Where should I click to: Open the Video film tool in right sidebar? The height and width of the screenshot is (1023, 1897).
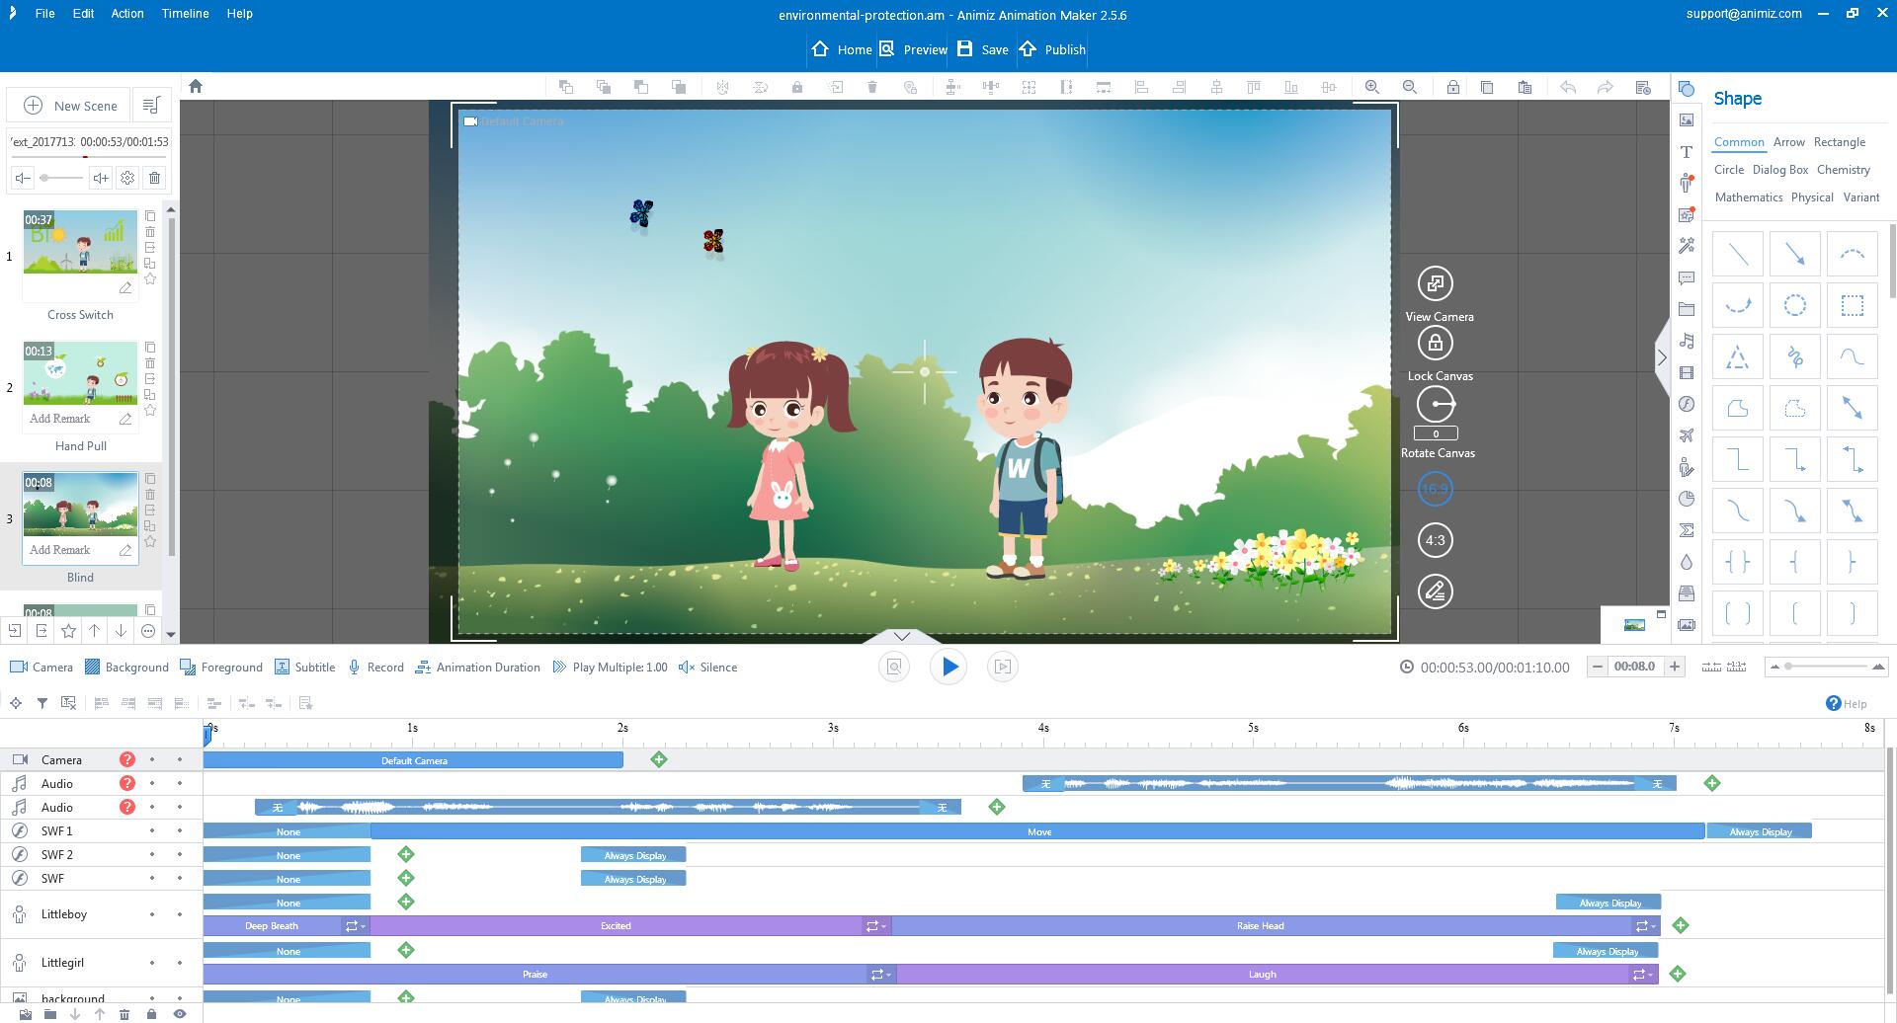tap(1687, 373)
